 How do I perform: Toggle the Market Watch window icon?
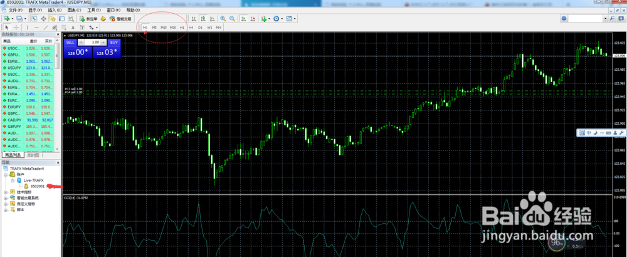click(x=34, y=18)
